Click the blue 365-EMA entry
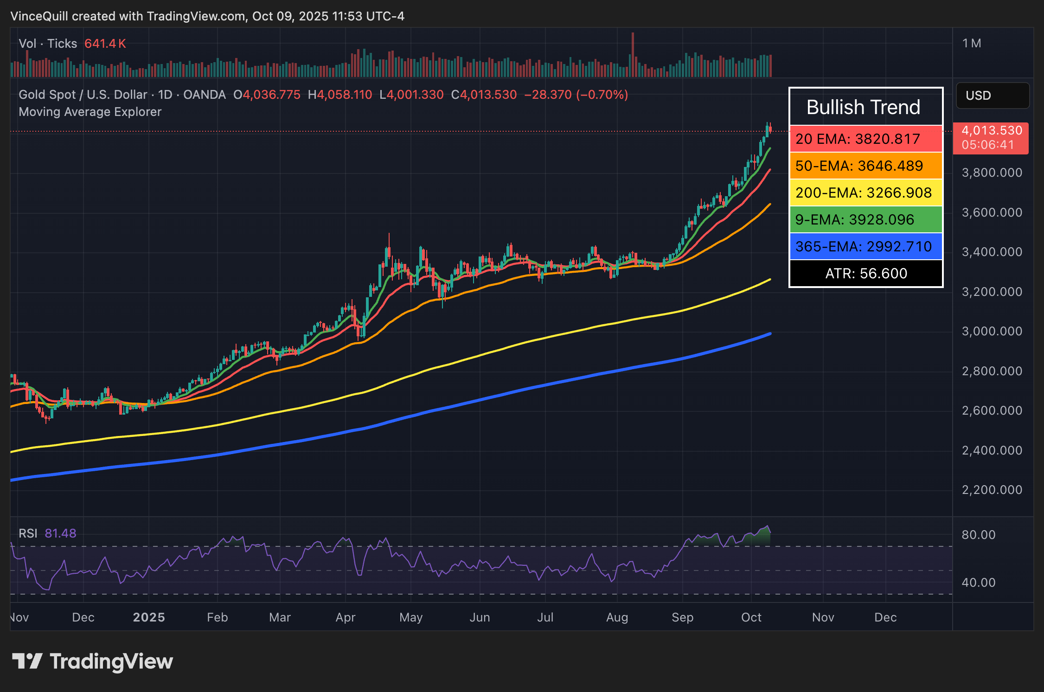The width and height of the screenshot is (1044, 692). click(865, 246)
